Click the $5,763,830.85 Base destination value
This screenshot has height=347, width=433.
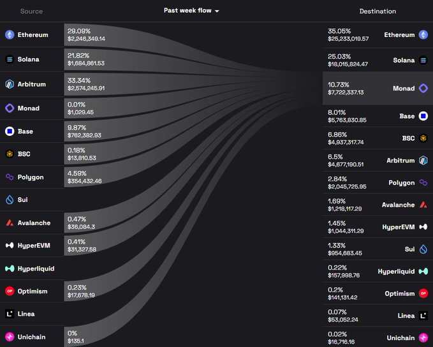(x=347, y=120)
